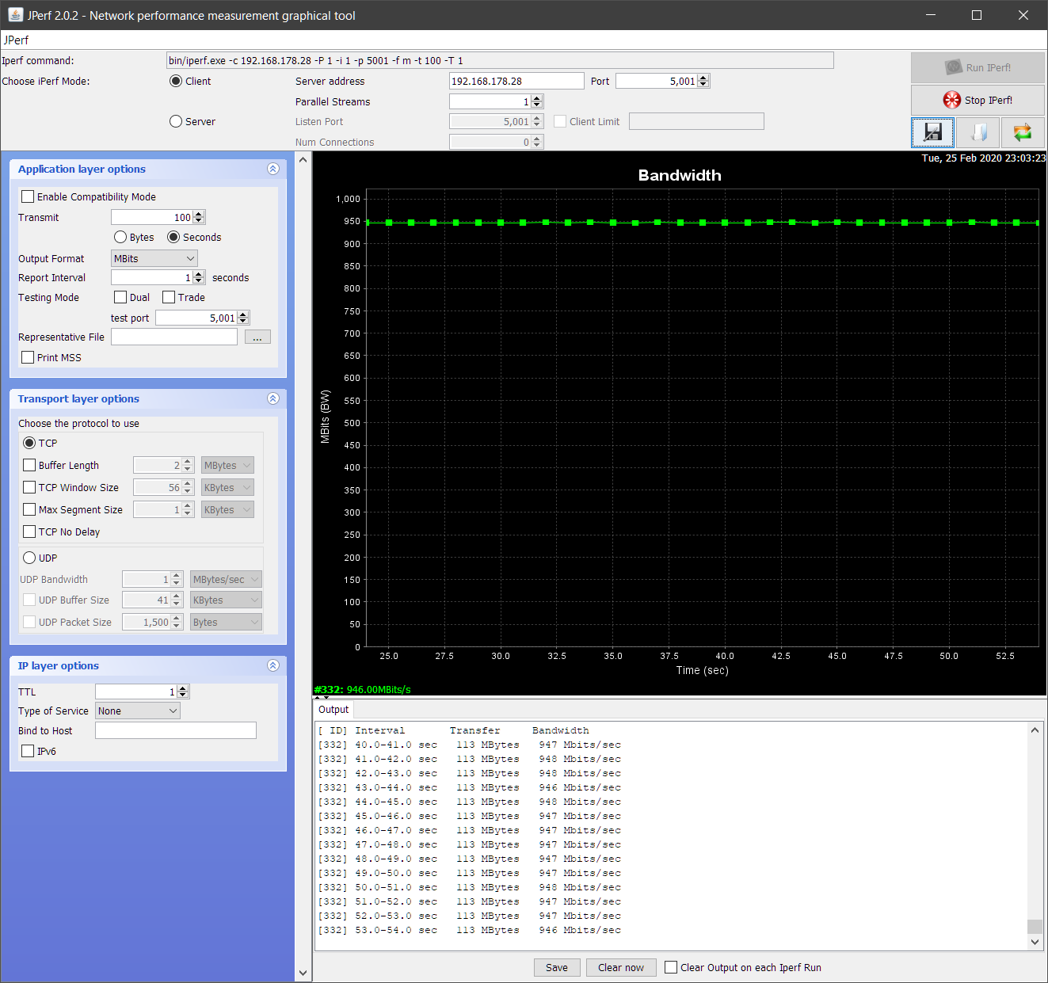Image resolution: width=1048 pixels, height=983 pixels.
Task: Click the 'MBits (BW)' axis label
Action: 325,417
